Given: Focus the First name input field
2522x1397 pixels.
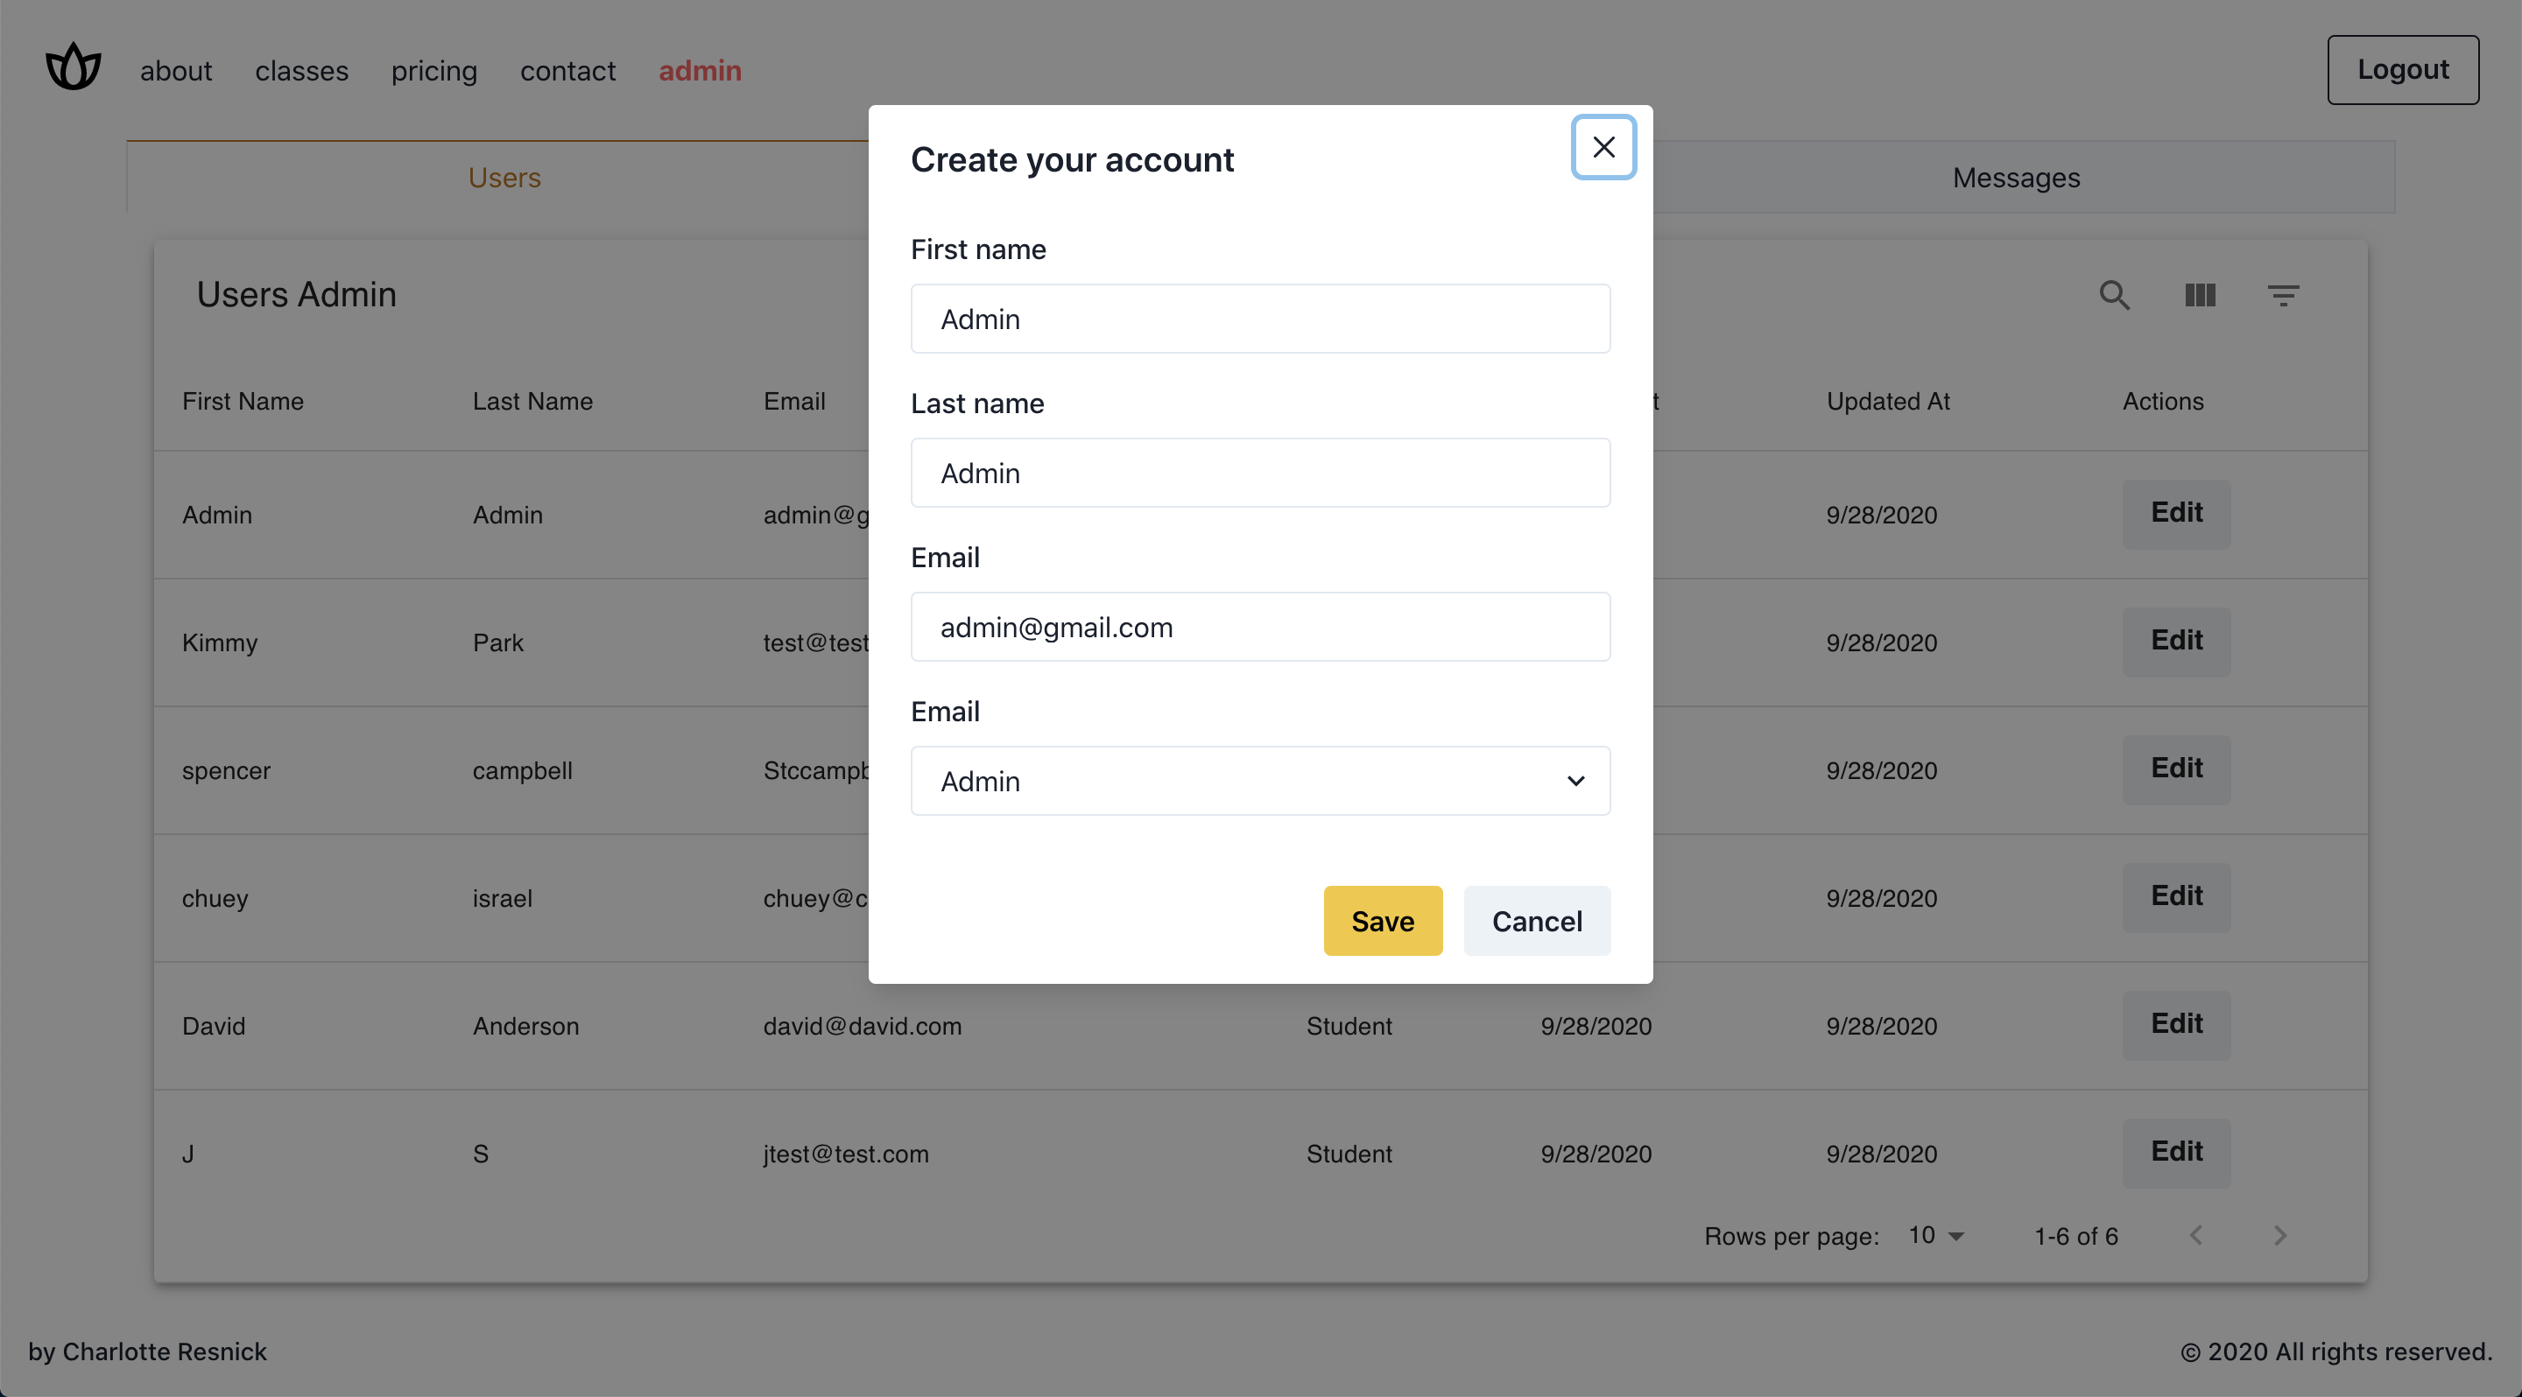Looking at the screenshot, I should tap(1260, 319).
